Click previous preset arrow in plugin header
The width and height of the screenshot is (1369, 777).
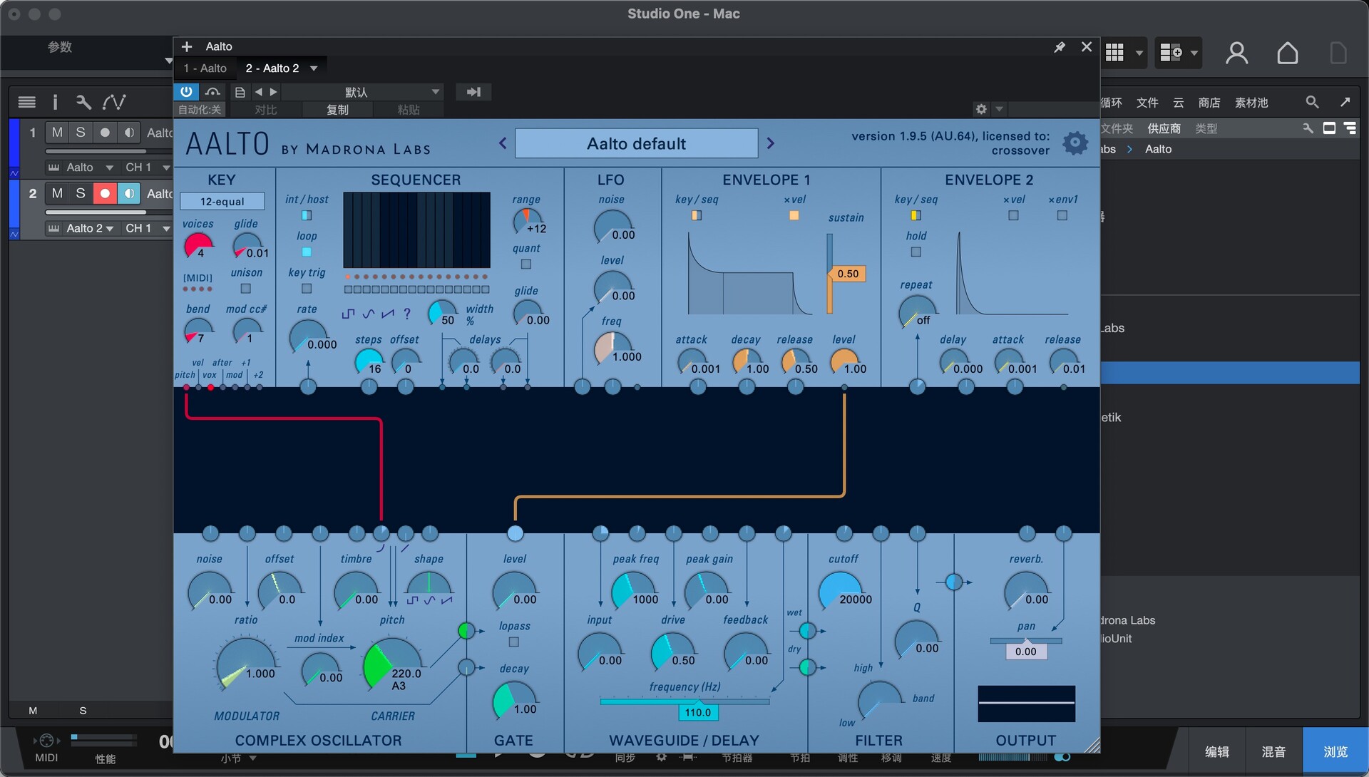258,92
